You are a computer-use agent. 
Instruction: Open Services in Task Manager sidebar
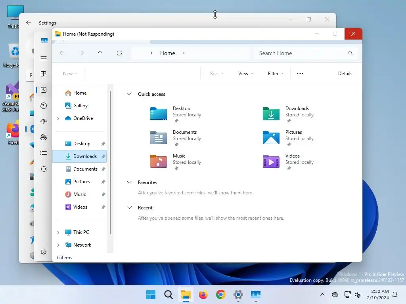44,169
